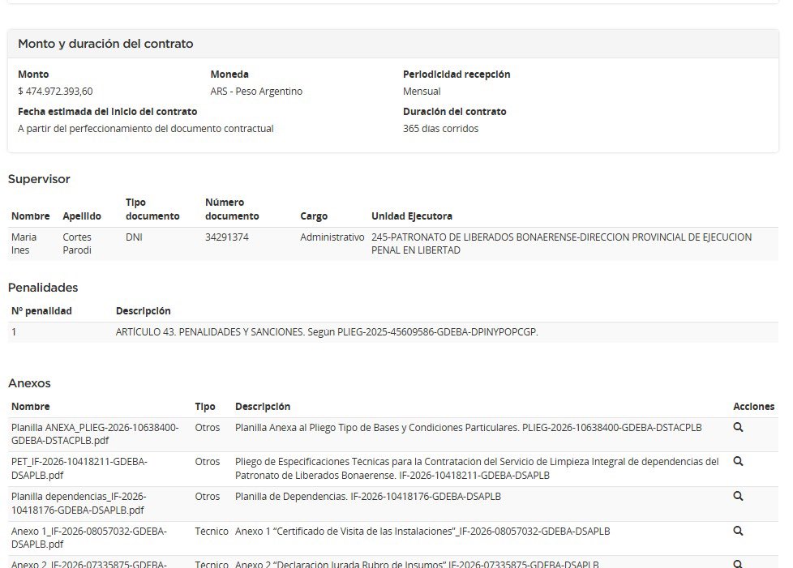The width and height of the screenshot is (793, 568).
Task: View Anexo 1 Certificado de Visita via magnifier
Action: 738,531
